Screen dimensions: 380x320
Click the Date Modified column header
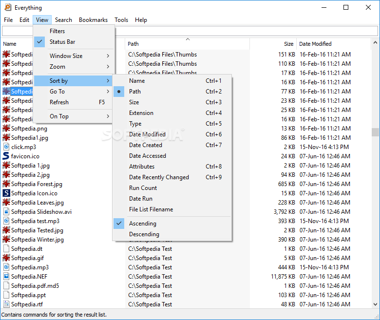[334, 44]
